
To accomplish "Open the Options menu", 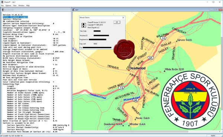I will coord(8,6).
